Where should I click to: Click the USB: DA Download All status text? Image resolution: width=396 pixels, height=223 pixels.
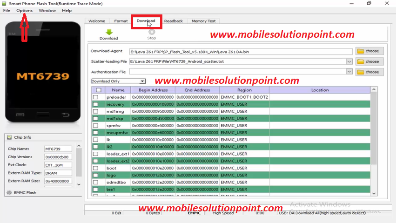point(322,213)
